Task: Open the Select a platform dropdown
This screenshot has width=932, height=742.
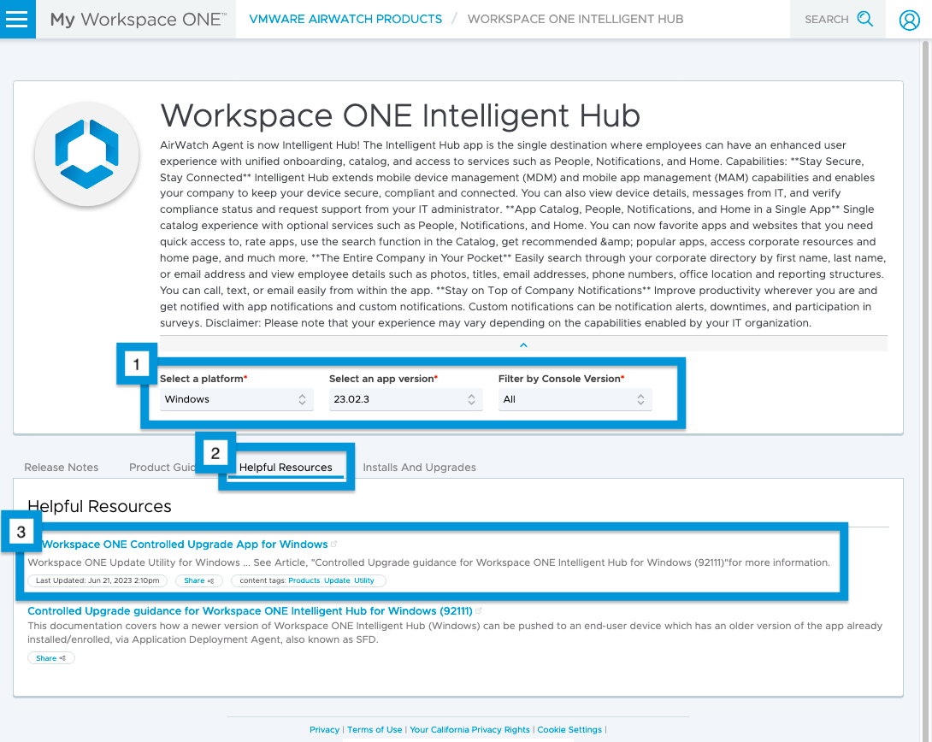Action: click(236, 399)
